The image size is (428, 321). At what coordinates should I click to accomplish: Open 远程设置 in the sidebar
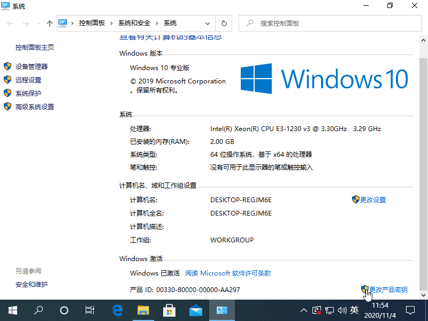[28, 80]
